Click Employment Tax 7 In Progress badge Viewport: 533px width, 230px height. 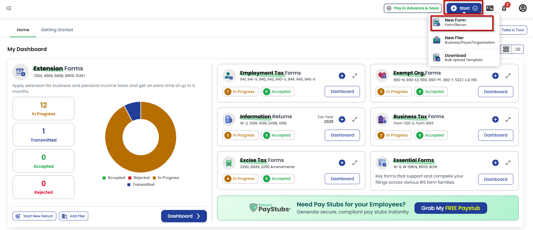click(x=240, y=92)
